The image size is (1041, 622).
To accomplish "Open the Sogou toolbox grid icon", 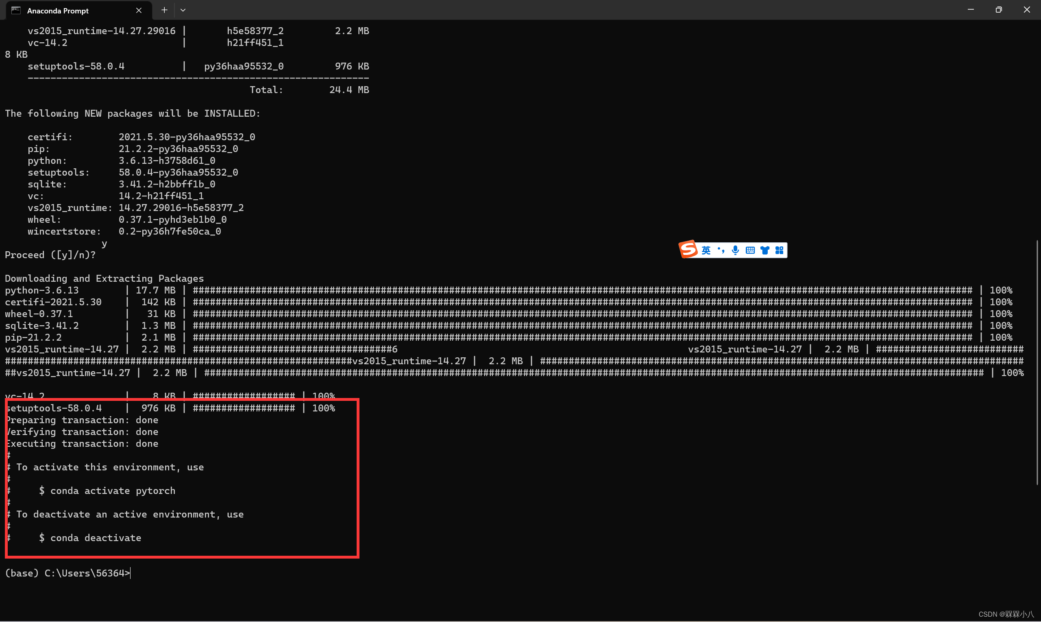I will [780, 250].
